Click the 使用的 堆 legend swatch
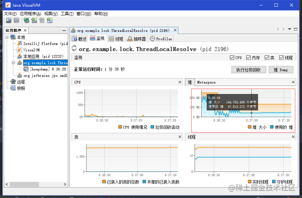 [272, 127]
